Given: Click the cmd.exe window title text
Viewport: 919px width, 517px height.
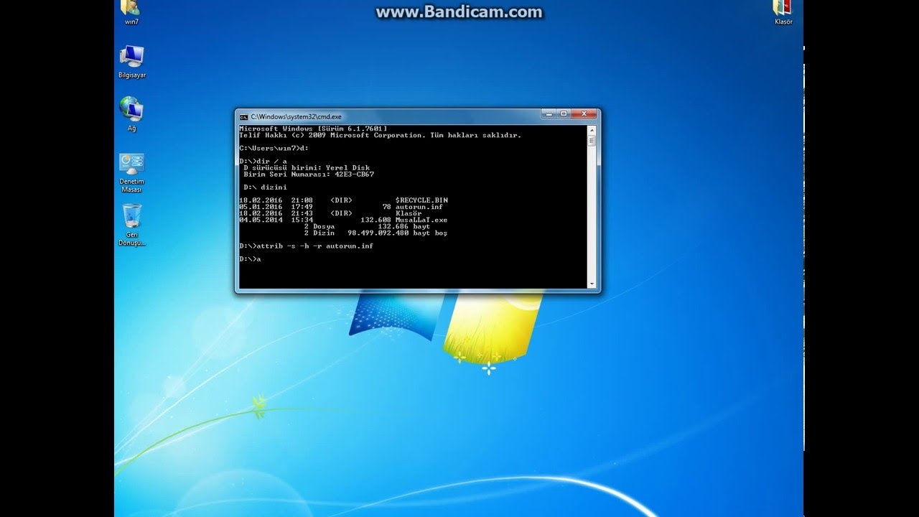Looking at the screenshot, I should click(297, 116).
